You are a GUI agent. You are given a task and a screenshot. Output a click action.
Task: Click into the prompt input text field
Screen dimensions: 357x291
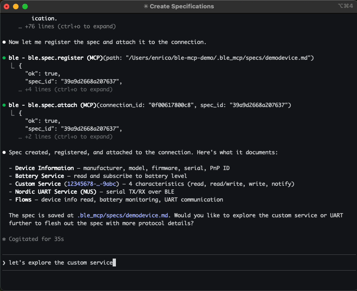(185, 263)
